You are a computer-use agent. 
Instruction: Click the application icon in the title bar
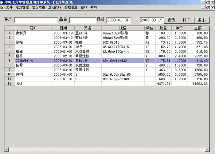click(x=2, y=2)
